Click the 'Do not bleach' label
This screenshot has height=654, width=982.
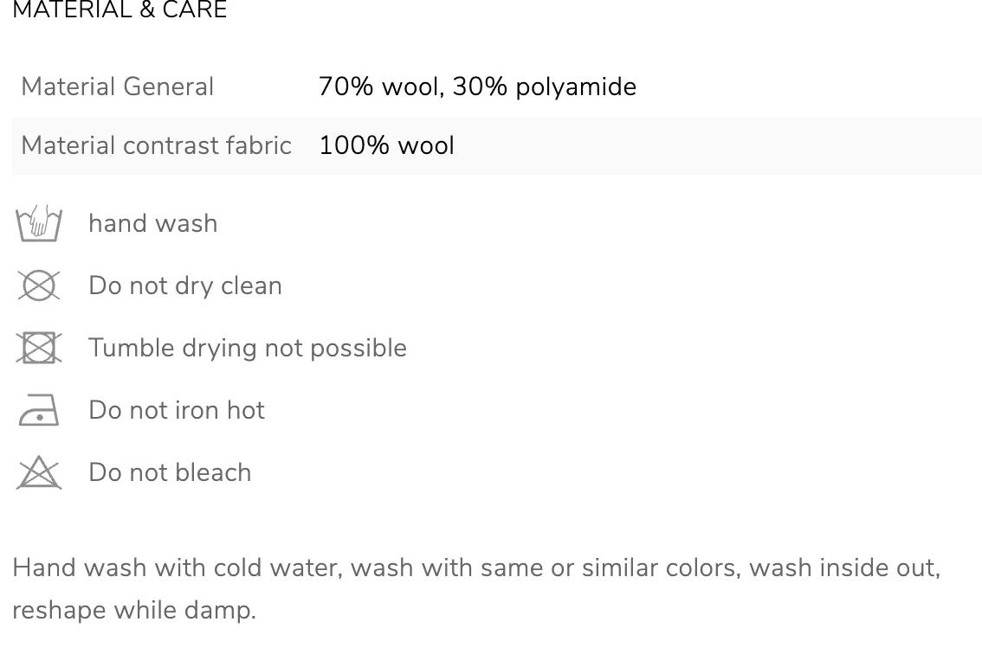pyautogui.click(x=170, y=472)
